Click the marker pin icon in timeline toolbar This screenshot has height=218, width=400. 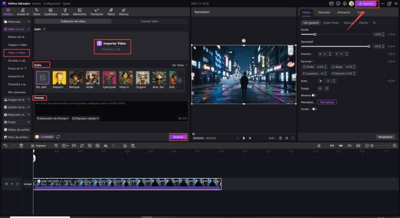[56, 146]
